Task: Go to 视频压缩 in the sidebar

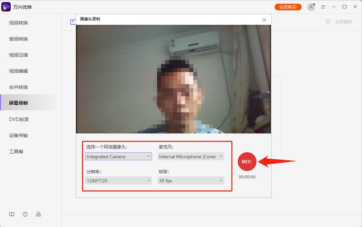Action: pyautogui.click(x=18, y=55)
